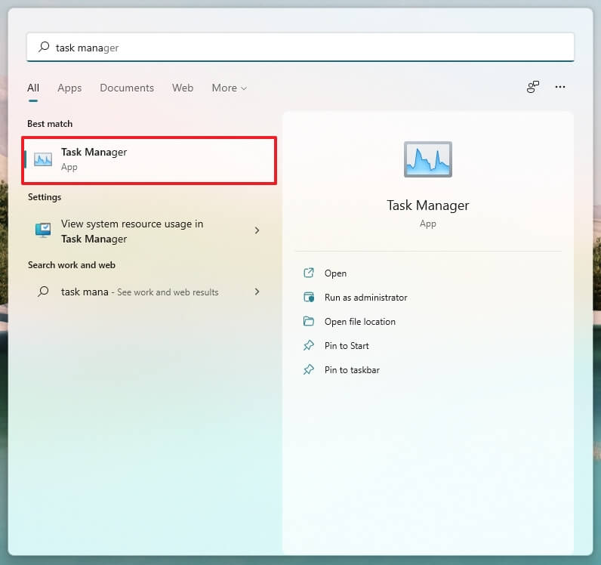Click the Open arrow-box icon
601x565 pixels.
point(309,273)
